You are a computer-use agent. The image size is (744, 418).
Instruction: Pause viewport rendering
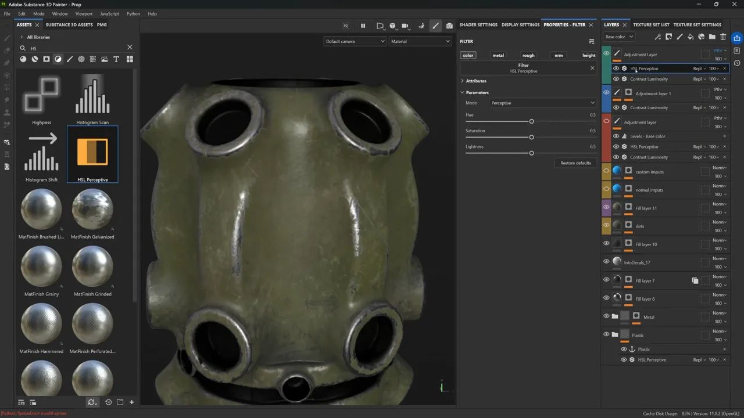pyautogui.click(x=363, y=26)
